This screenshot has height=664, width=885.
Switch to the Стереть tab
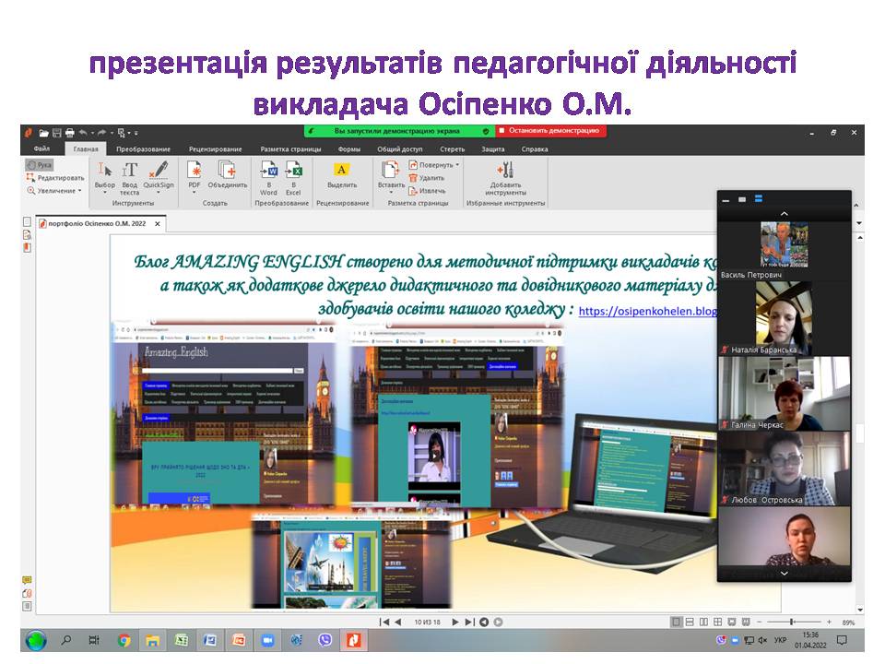(x=452, y=149)
